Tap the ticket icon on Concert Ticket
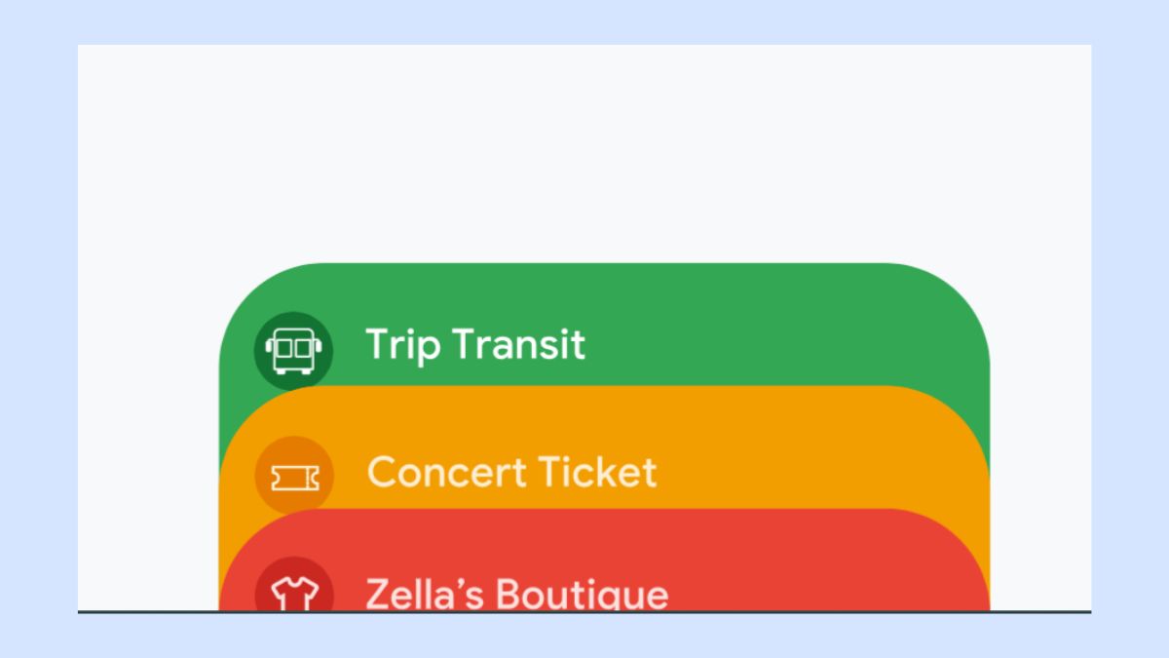Image resolution: width=1169 pixels, height=658 pixels. (294, 476)
